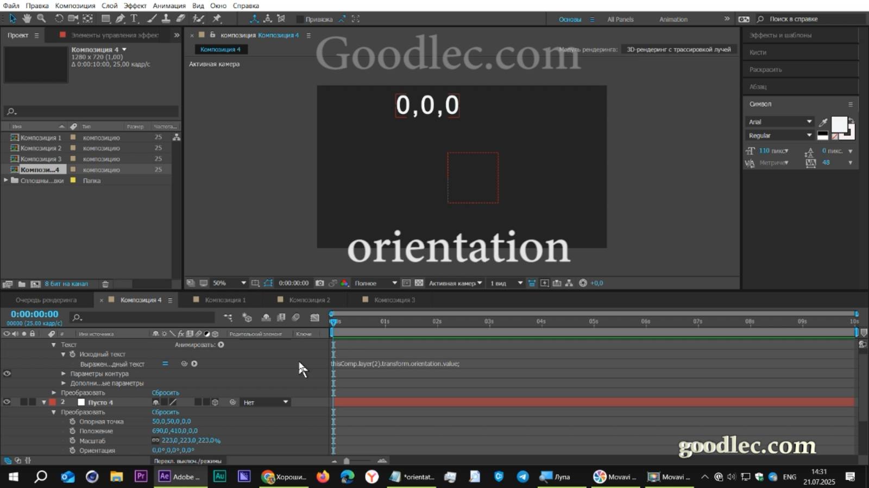Screen dimensions: 869x488
Task: Open the Очередь рендеринга panel
Action: (x=46, y=299)
